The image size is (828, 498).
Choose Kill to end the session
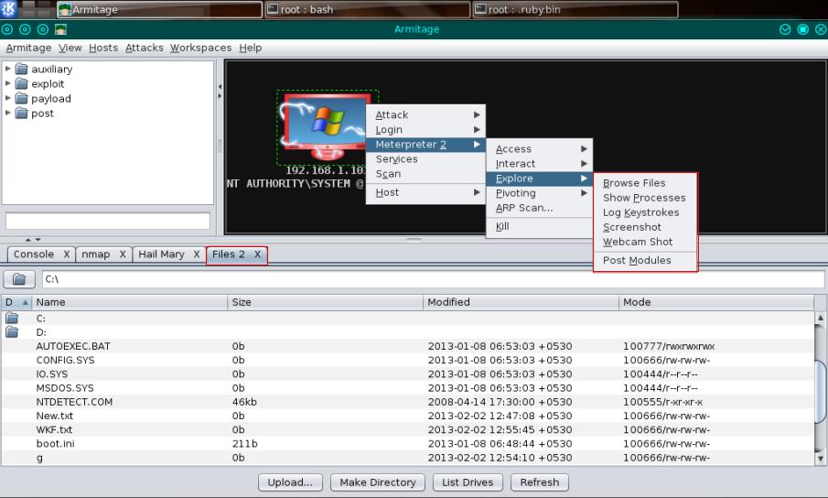pyautogui.click(x=539, y=226)
